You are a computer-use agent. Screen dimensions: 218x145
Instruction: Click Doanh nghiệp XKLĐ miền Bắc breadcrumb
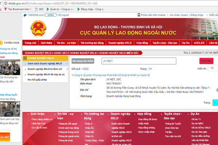119,53
